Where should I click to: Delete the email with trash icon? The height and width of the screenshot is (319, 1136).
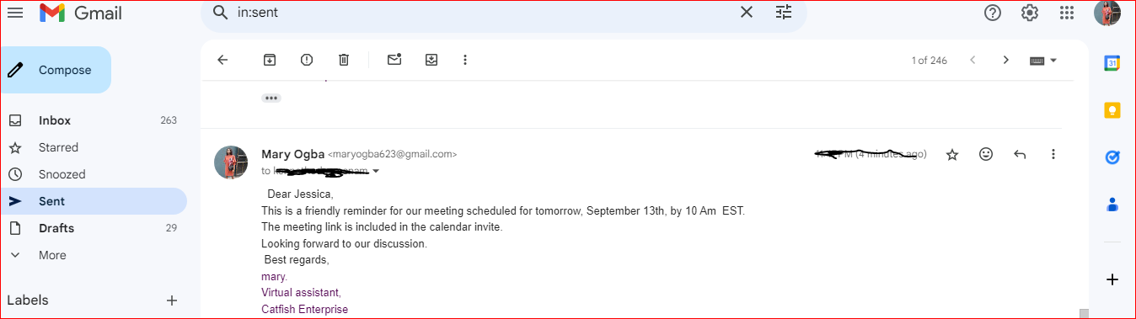point(344,60)
